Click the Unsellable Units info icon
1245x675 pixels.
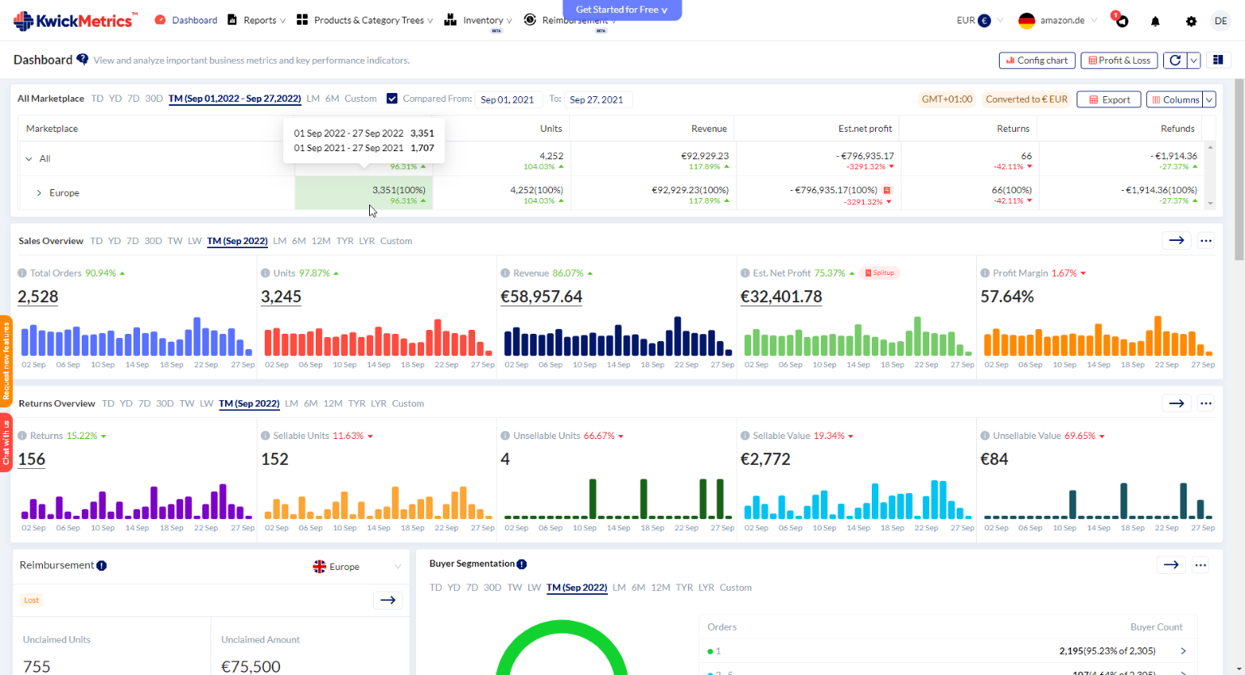tap(505, 436)
